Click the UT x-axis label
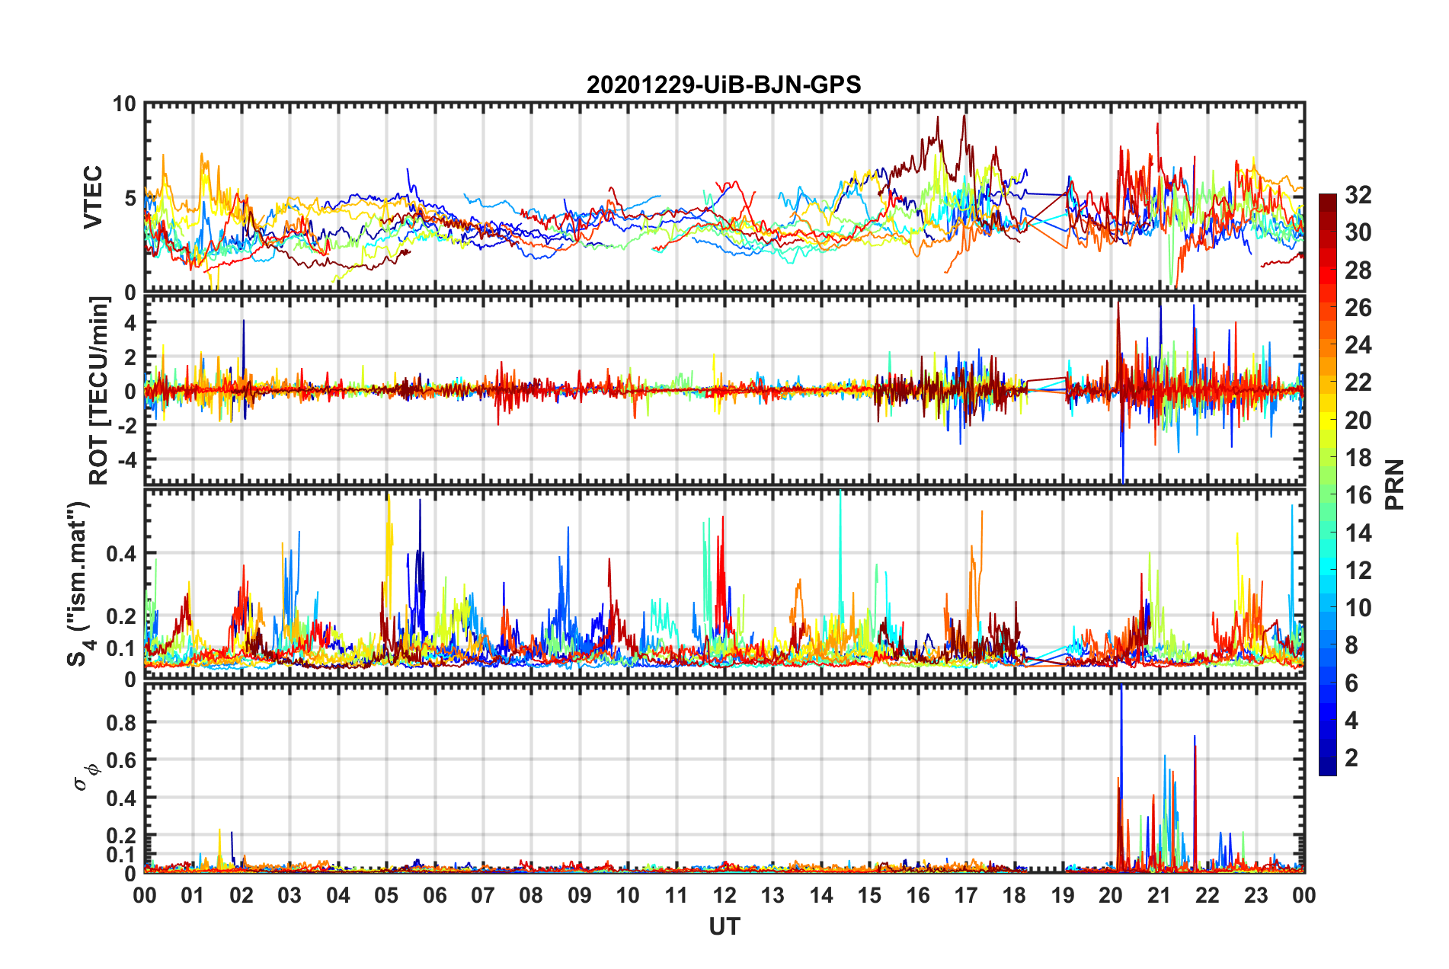Viewport: 1449px width, 969px height. pyautogui.click(x=724, y=926)
